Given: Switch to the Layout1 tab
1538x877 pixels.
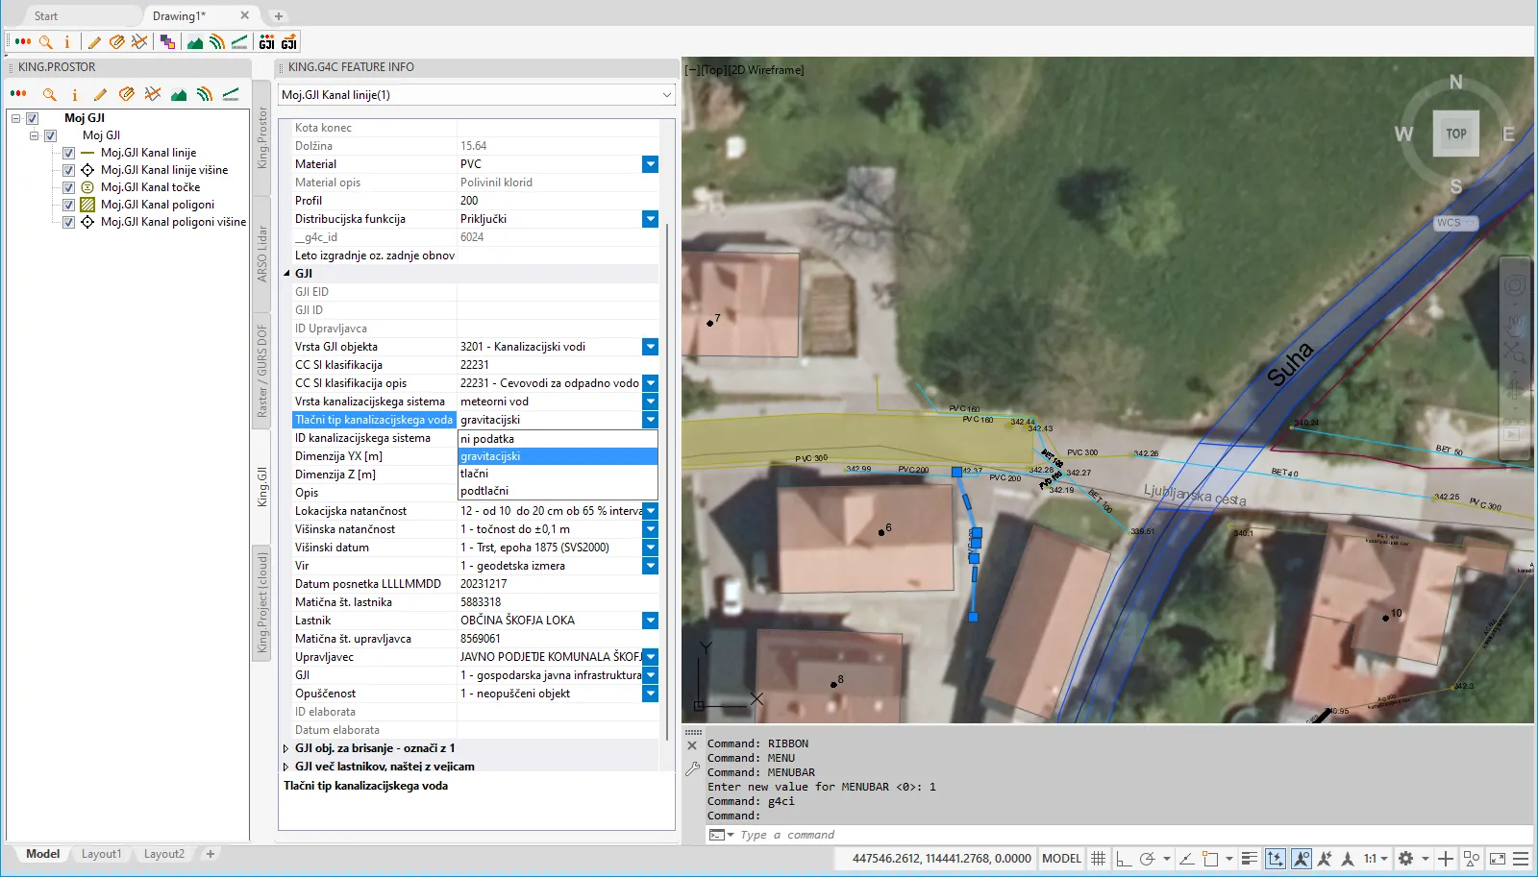Looking at the screenshot, I should (x=101, y=854).
